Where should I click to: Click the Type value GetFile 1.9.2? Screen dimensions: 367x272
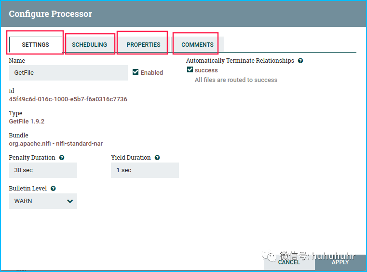coord(27,121)
